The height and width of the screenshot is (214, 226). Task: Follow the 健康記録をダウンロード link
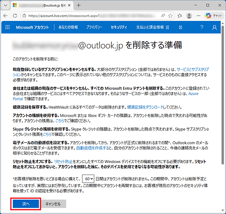pyautogui.click(x=145, y=107)
